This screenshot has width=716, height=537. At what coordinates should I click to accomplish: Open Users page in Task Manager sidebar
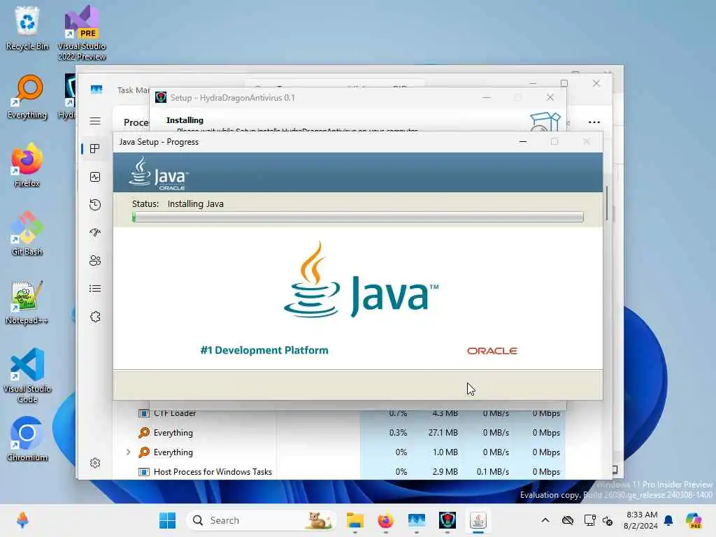[x=95, y=261]
